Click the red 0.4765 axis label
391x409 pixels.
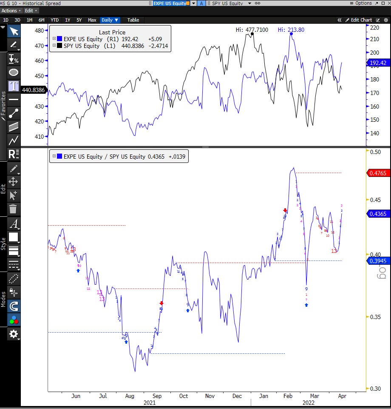pos(378,173)
